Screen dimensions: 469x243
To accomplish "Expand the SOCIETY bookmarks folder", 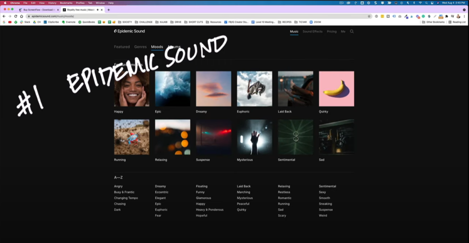I will (125, 22).
